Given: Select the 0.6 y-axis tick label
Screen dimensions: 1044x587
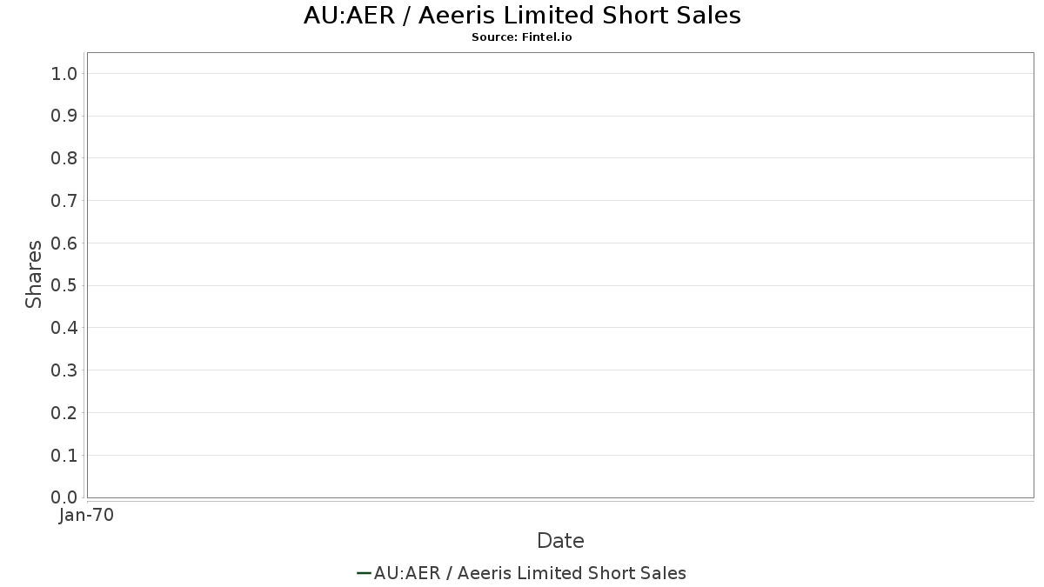Looking at the screenshot, I should click(64, 243).
